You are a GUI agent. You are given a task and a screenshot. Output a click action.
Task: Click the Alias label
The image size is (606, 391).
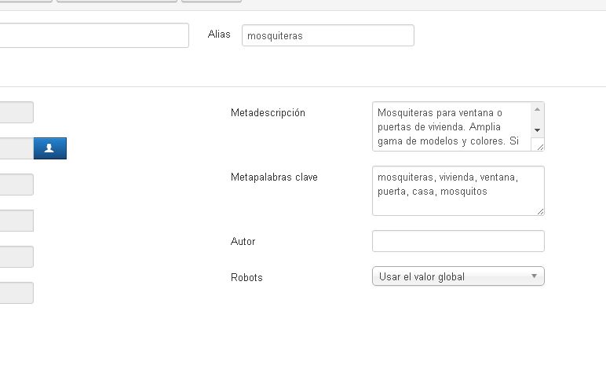pos(219,34)
